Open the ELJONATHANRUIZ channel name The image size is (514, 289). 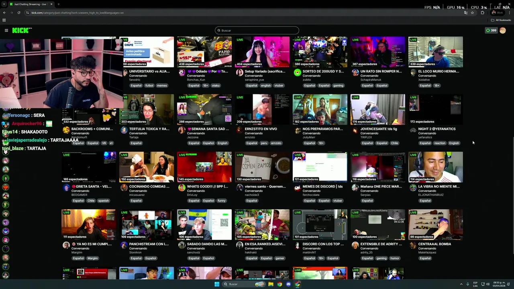click(x=431, y=195)
